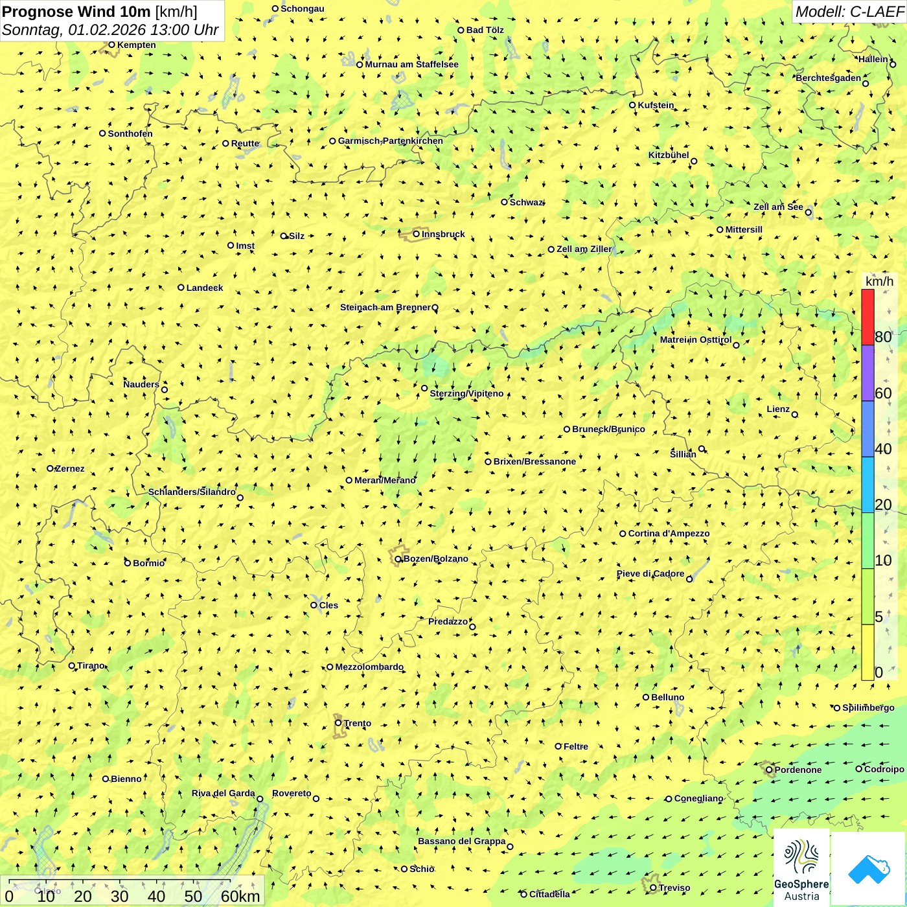The image size is (907, 907).
Task: Click the 'Bad Tölz' label
Action: tap(485, 30)
